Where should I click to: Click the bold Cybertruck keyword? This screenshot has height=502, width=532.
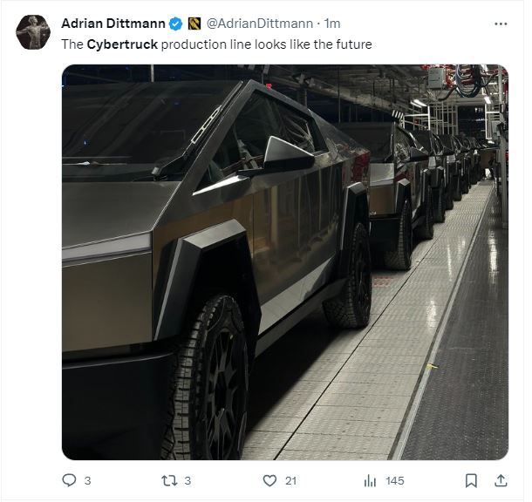click(x=121, y=44)
